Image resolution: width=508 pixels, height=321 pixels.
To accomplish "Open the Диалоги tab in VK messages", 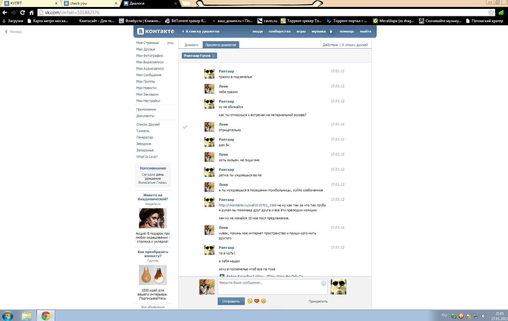I will 191,45.
